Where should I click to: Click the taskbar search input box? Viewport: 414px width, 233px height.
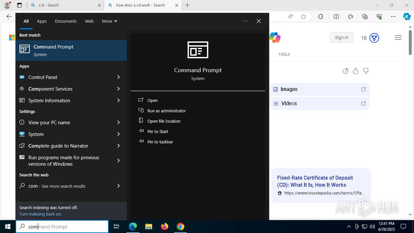coord(62,227)
